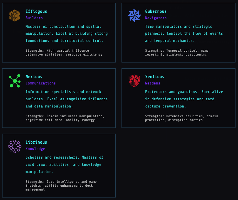Click the Wardens red shield symbol
This screenshot has height=200, width=238.
point(134,81)
